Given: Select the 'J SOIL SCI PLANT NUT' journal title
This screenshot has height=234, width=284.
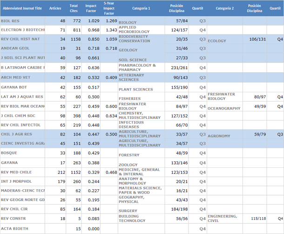Looking at the screenshot, I should (23, 58).
